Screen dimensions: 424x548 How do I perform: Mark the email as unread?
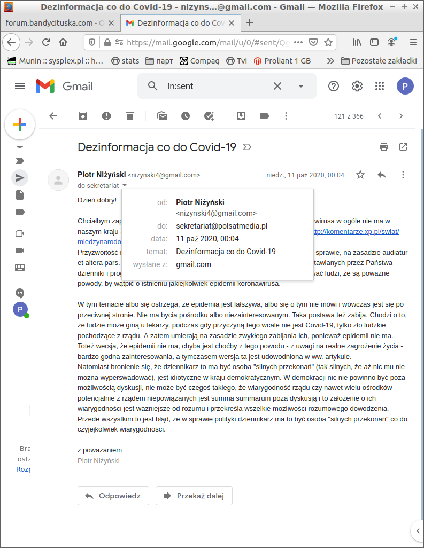(162, 116)
